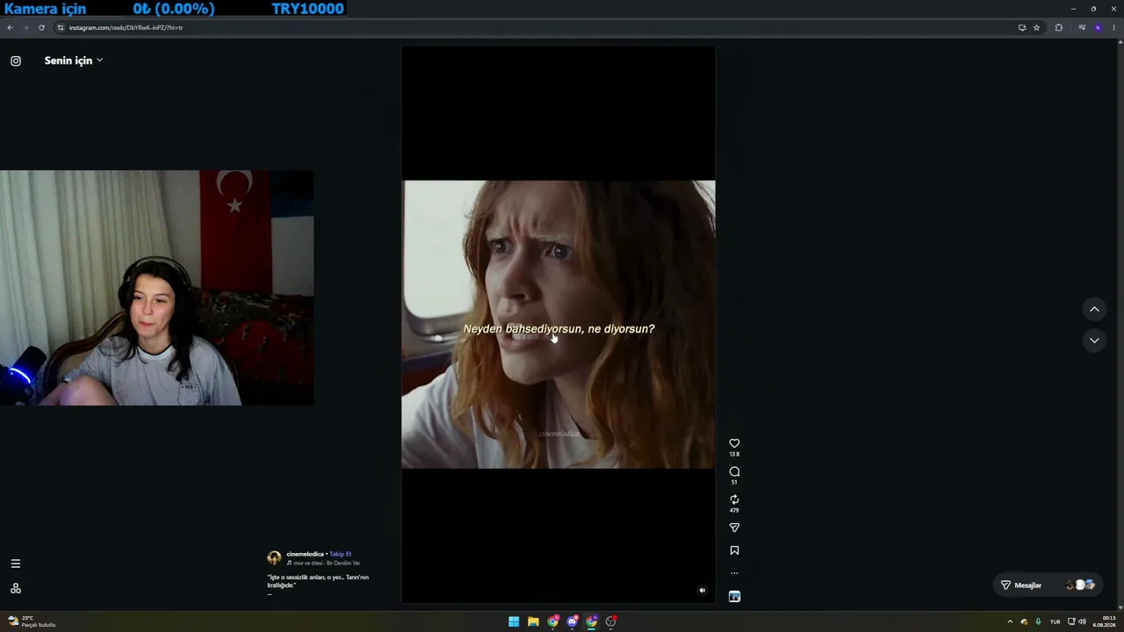Open the Instagram home logo
The image size is (1124, 632).
click(x=16, y=61)
